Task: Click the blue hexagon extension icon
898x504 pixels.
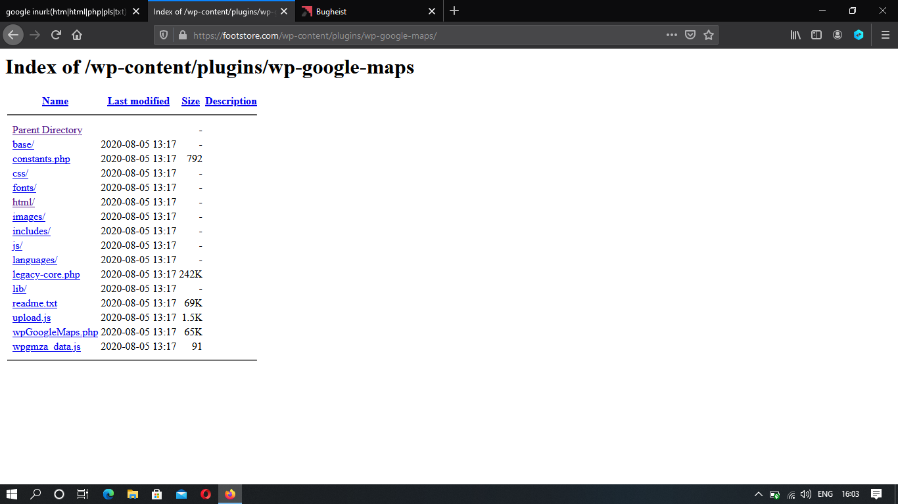Action: tap(859, 35)
